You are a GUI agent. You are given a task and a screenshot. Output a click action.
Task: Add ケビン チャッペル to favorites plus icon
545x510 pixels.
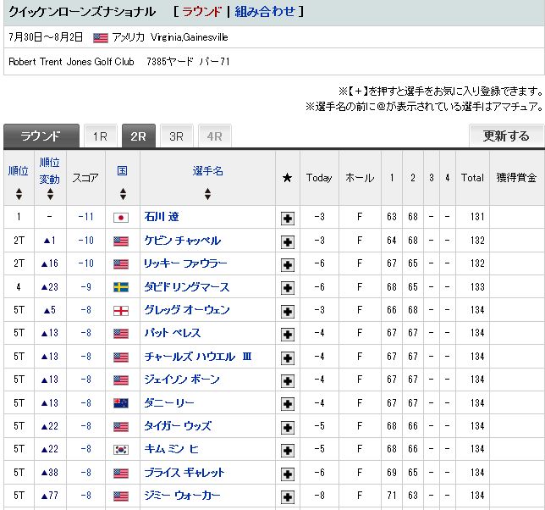coord(288,241)
